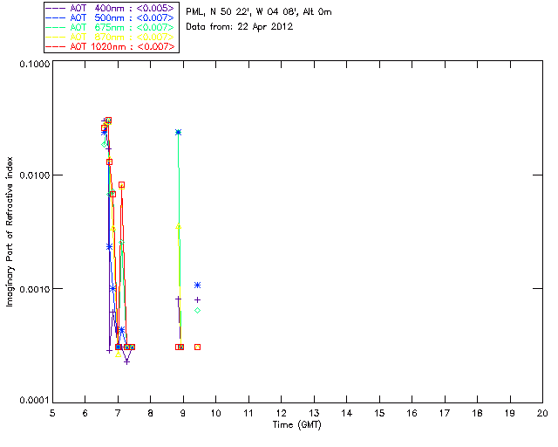The height and width of the screenshot is (447, 558).
Task: Click the isolated red square marker near 9.4 hours
Action: coord(198,347)
